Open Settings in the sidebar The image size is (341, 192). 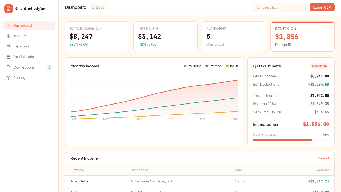point(29,78)
